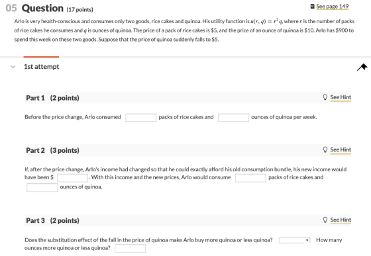The height and width of the screenshot is (256, 371).
Task: Click the Part 1 (2 points) header
Action: [52, 98]
